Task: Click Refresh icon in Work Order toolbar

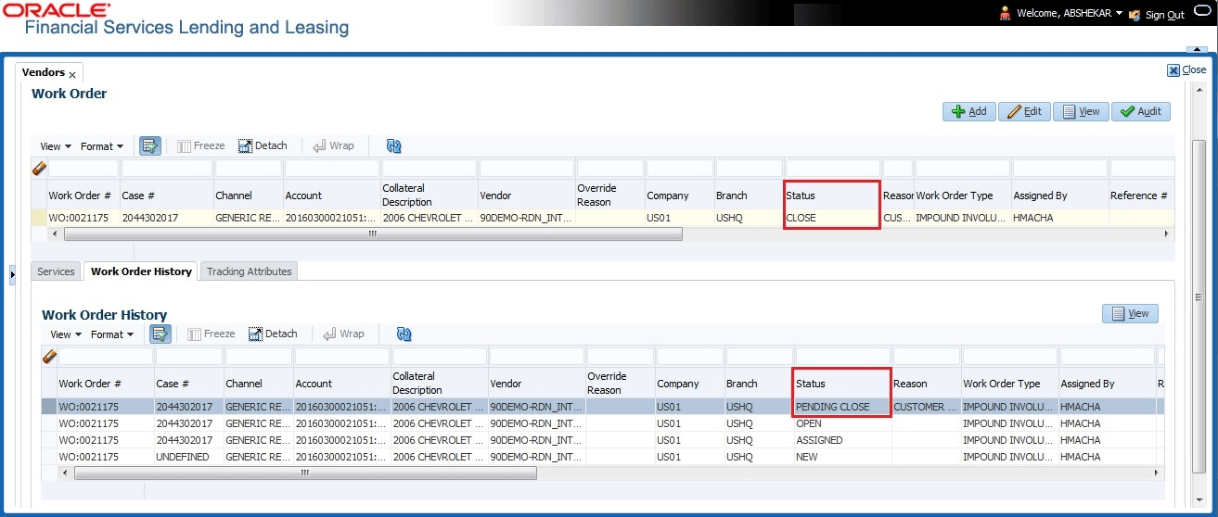Action: click(393, 146)
